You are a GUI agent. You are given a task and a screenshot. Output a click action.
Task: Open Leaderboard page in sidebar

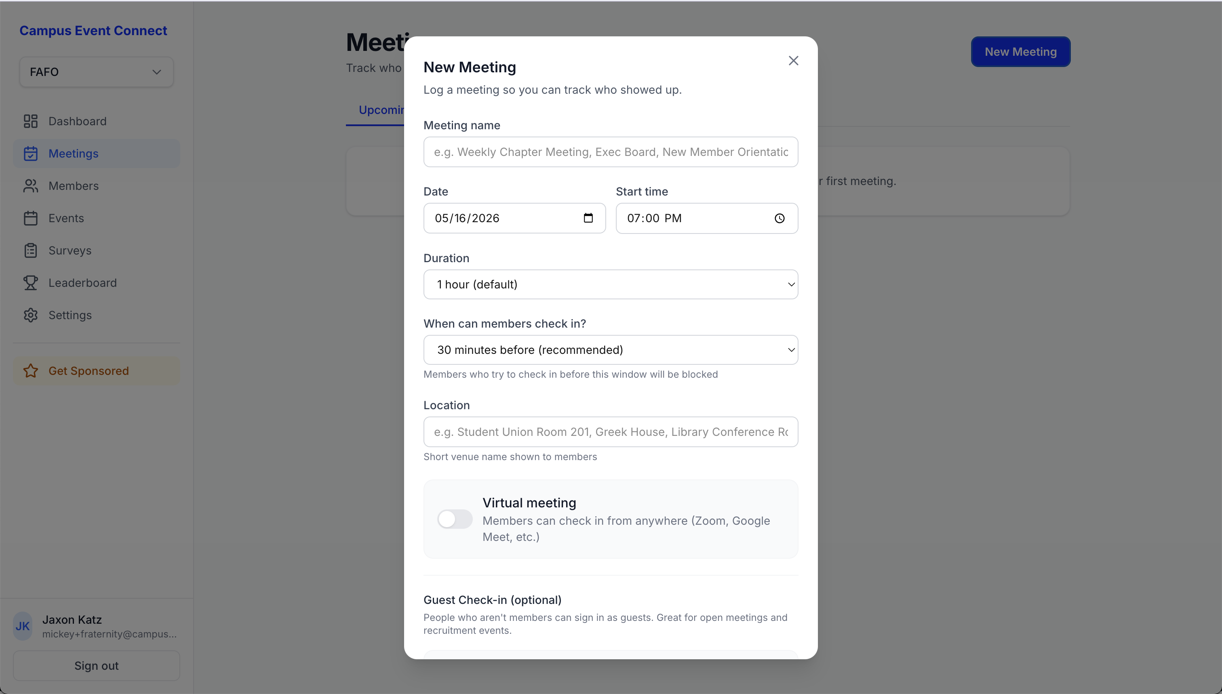click(96, 283)
